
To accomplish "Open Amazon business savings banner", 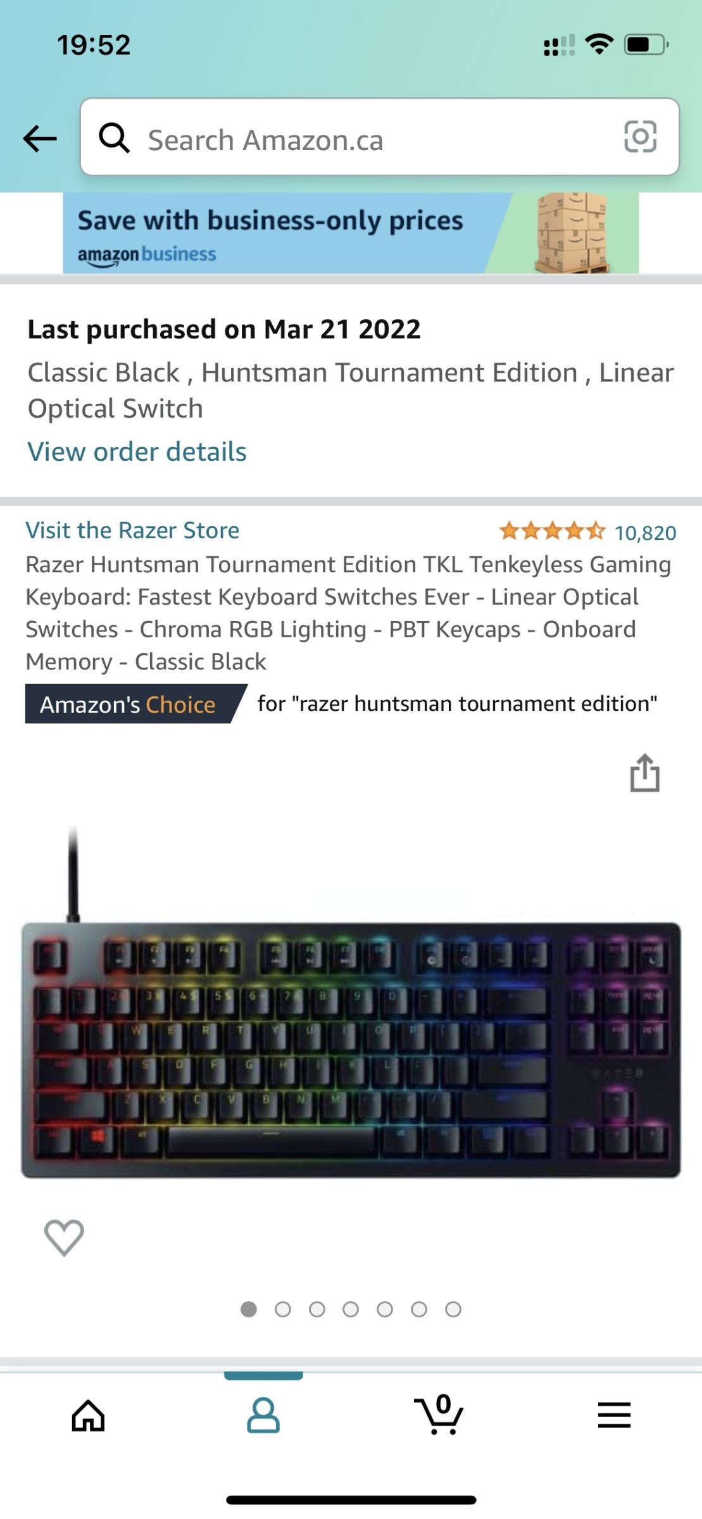I will pyautogui.click(x=351, y=233).
